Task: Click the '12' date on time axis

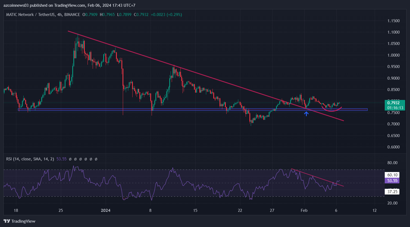Action: (x=375, y=211)
